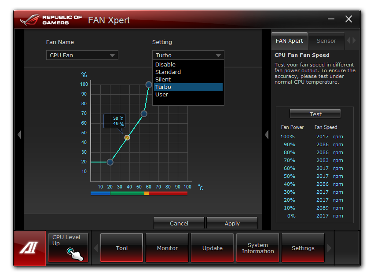Select User fan setting
Viewport: 374px width, 273px height.
point(188,95)
